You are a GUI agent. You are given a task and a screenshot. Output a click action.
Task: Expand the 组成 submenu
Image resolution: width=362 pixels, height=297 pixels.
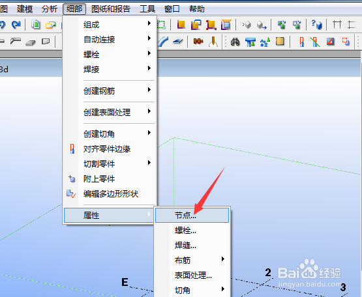coord(110,25)
